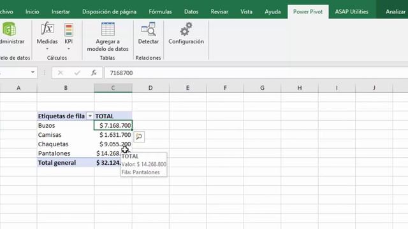
Task: Click the Quick Explore magnifier icon
Action: click(139, 137)
